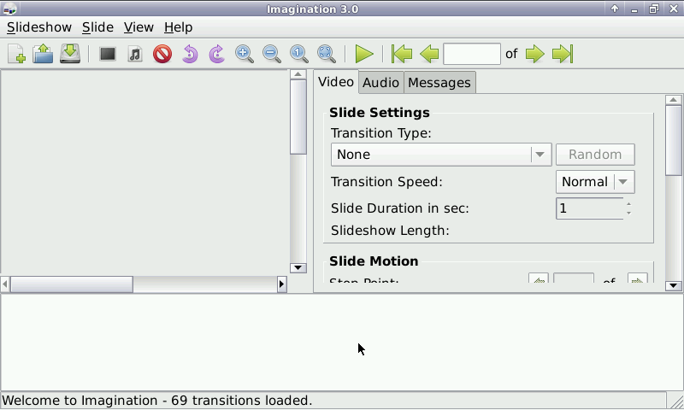Image resolution: width=684 pixels, height=410 pixels.
Task: Click the 'Slide Motion' heading
Action: pyautogui.click(x=374, y=261)
